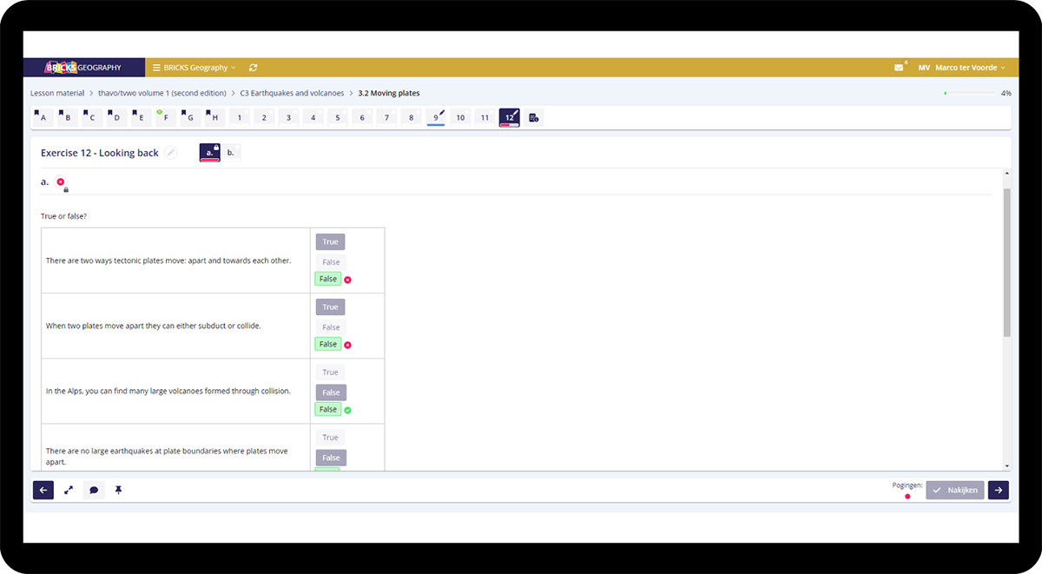The width and height of the screenshot is (1042, 574).
Task: Open the summary document icon after tab 12
Action: [x=534, y=117]
